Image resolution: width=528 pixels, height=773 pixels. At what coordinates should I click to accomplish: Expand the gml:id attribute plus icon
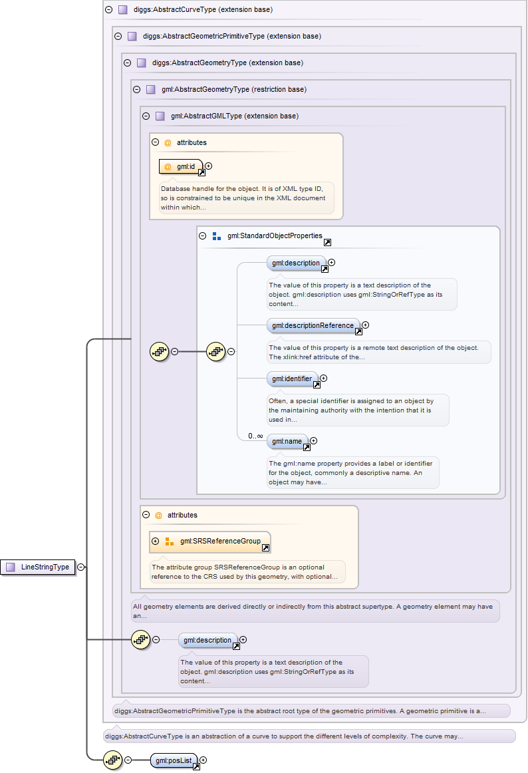[208, 166]
